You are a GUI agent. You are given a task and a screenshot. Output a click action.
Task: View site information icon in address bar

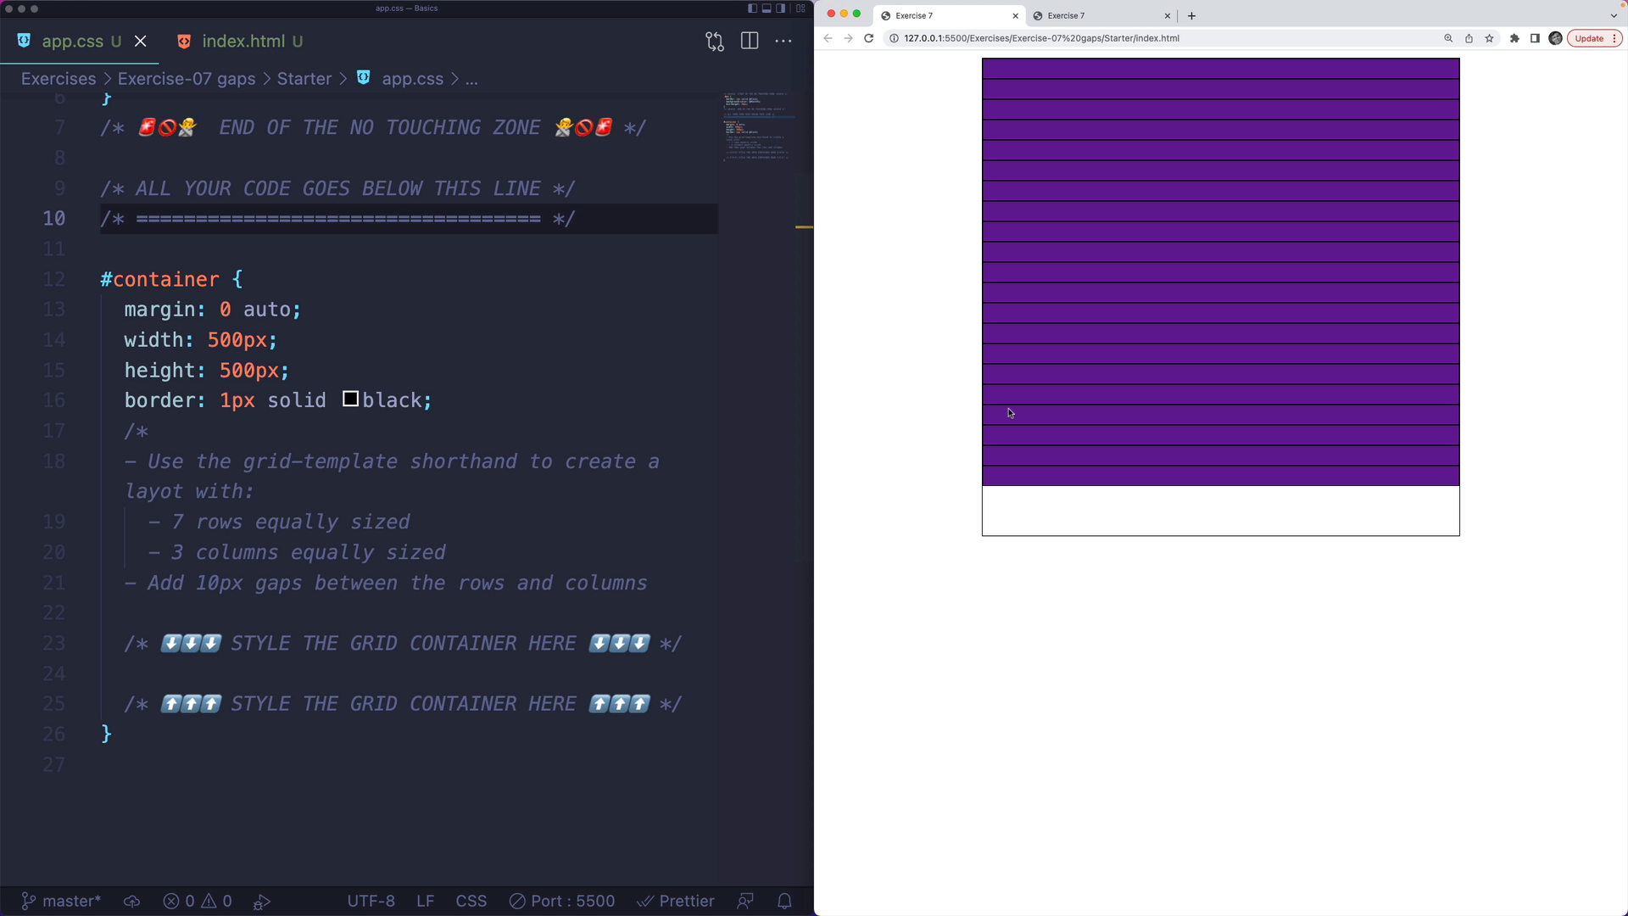click(893, 38)
